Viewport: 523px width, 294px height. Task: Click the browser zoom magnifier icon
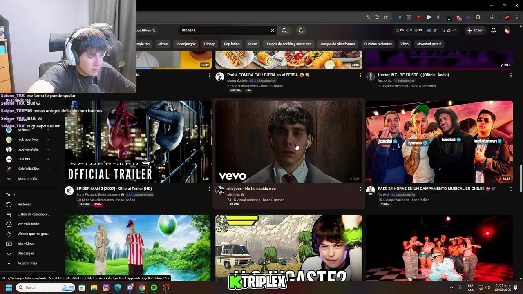tap(368, 17)
